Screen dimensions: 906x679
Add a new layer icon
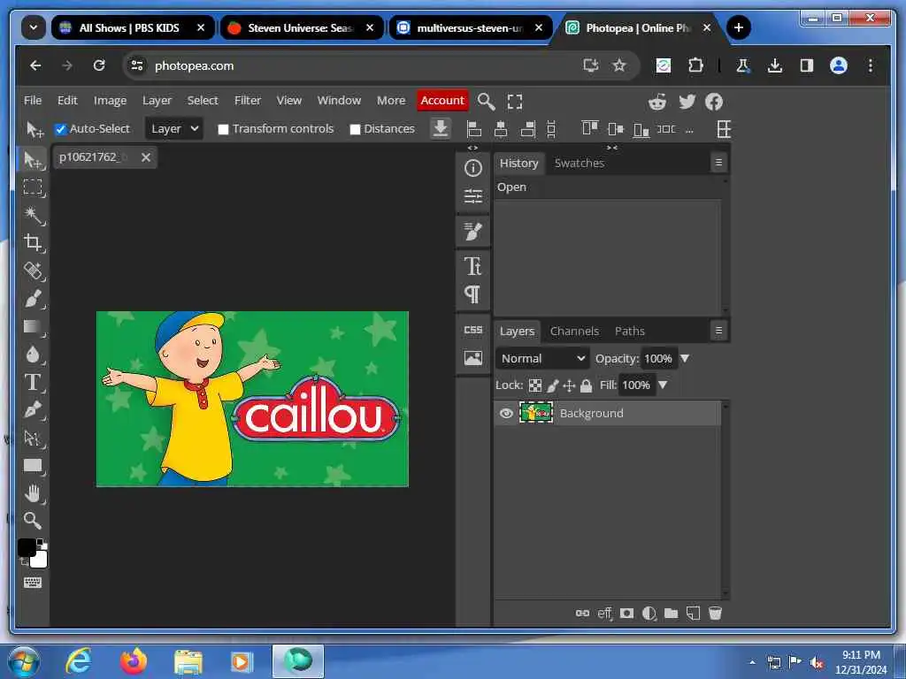[x=693, y=614]
